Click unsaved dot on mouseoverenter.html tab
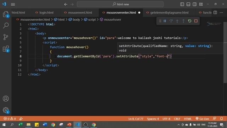The height and width of the screenshot is (128, 227). click(x=139, y=13)
